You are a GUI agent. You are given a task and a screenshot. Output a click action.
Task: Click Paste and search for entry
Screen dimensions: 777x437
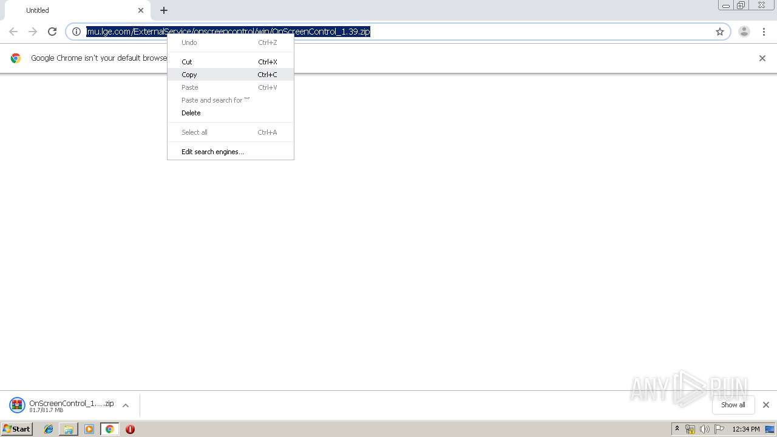coord(231,100)
